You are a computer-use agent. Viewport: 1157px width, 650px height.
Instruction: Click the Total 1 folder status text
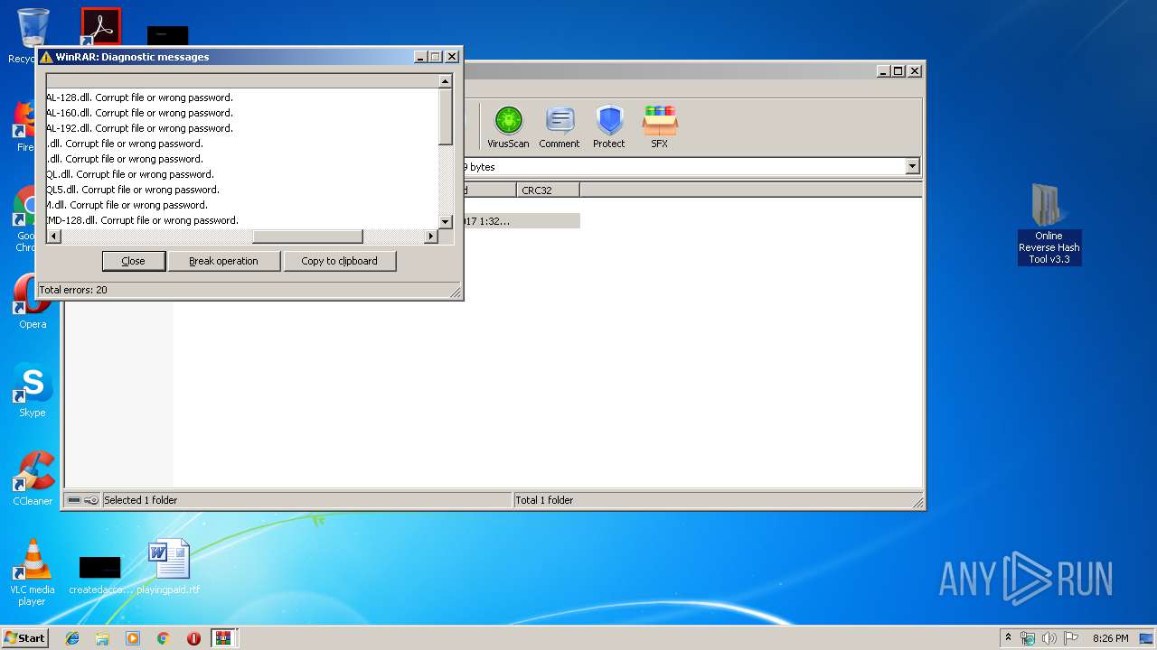[x=544, y=500]
